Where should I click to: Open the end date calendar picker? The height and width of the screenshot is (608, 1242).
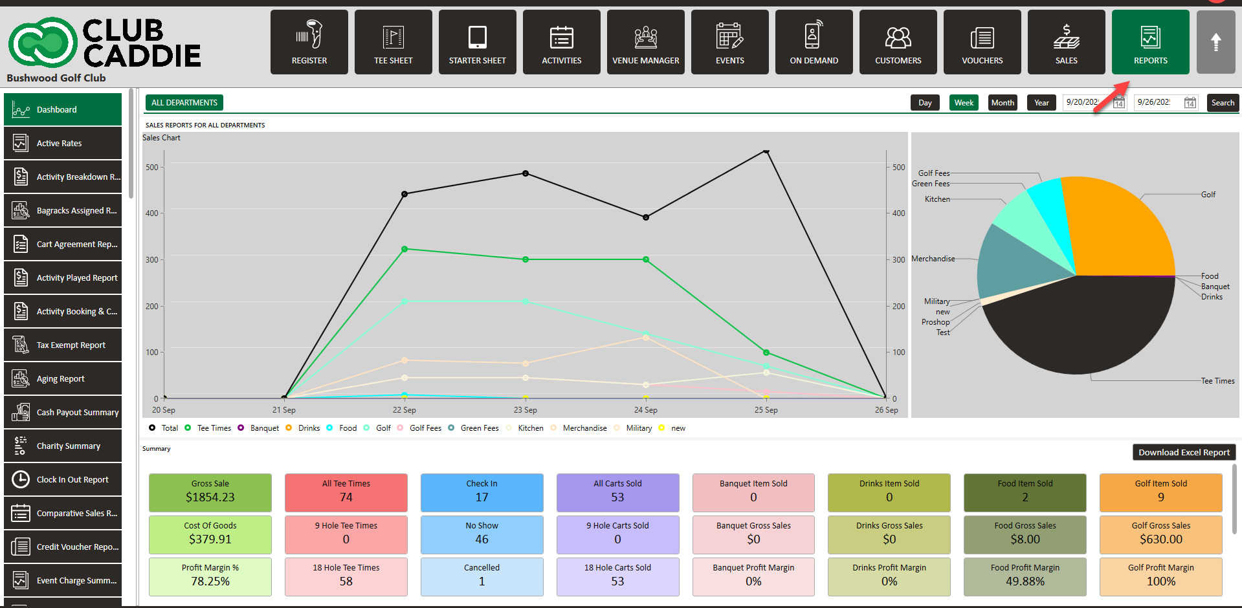(1190, 103)
